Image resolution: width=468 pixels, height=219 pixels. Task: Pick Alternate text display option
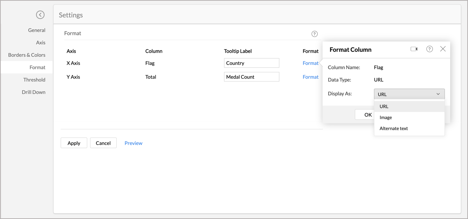394,128
